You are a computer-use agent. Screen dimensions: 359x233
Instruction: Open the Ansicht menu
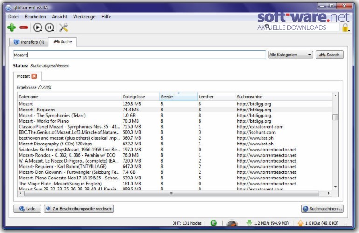[60, 17]
